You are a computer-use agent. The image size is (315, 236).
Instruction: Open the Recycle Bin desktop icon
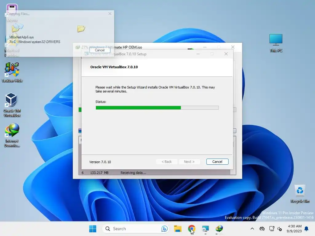click(x=300, y=194)
